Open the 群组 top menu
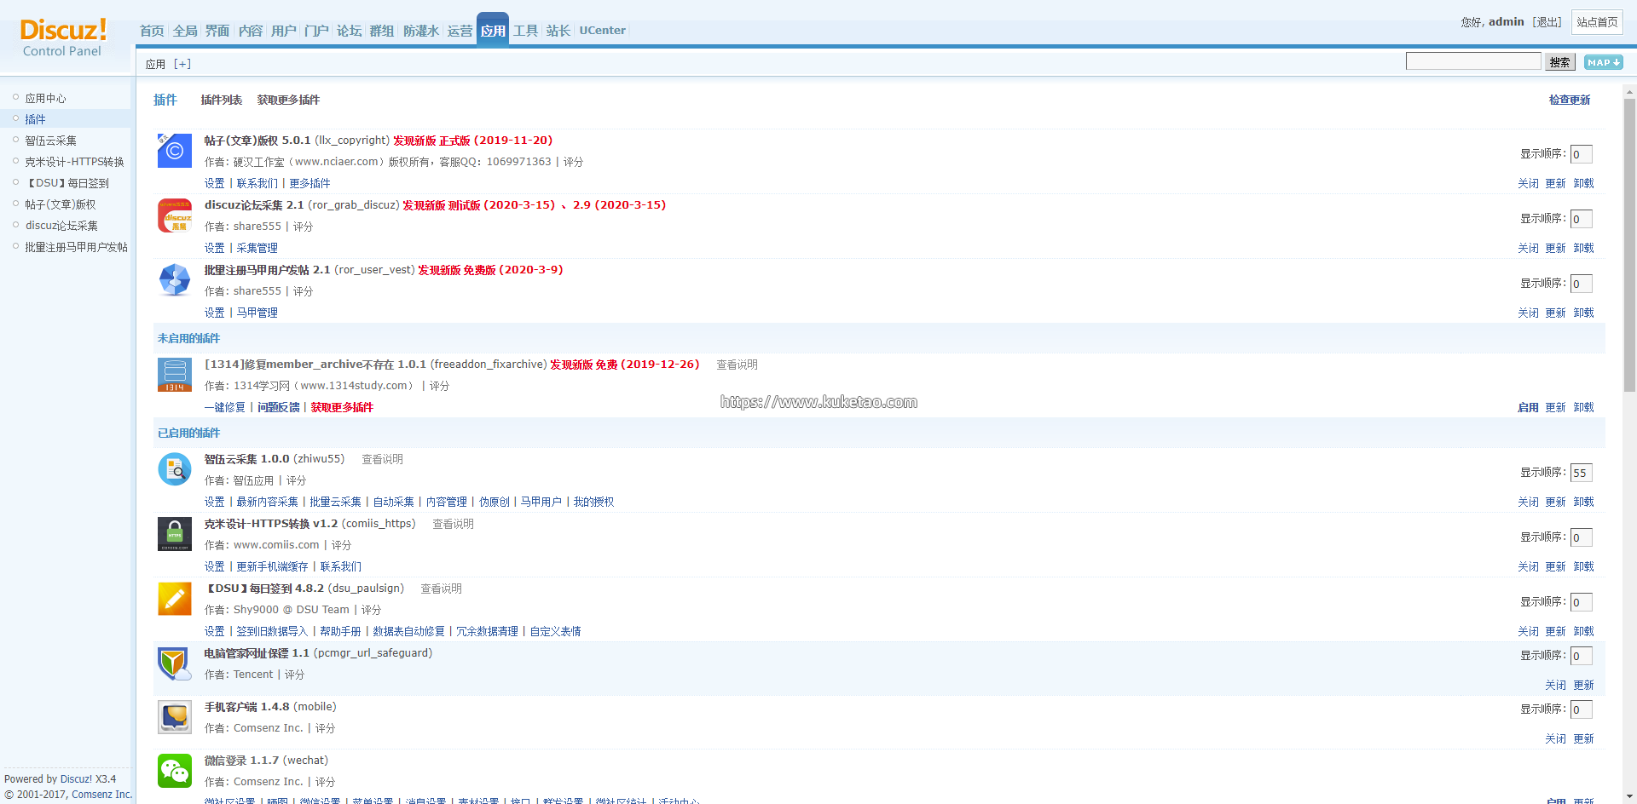1637x804 pixels. 382,31
